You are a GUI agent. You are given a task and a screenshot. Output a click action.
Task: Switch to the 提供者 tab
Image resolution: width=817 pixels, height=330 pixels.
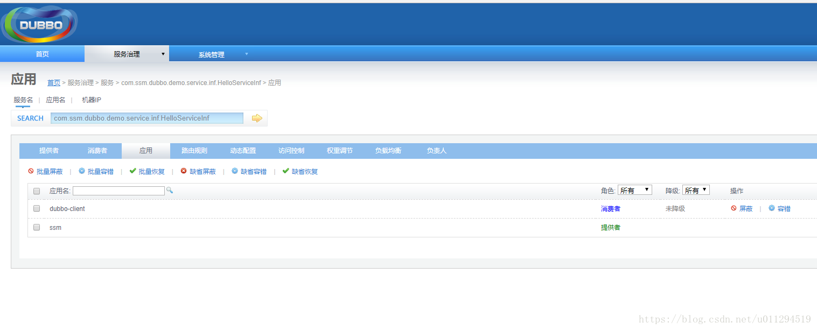point(49,151)
